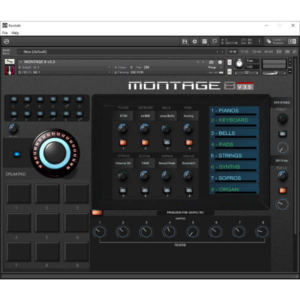Open the File menu

click(x=5, y=33)
